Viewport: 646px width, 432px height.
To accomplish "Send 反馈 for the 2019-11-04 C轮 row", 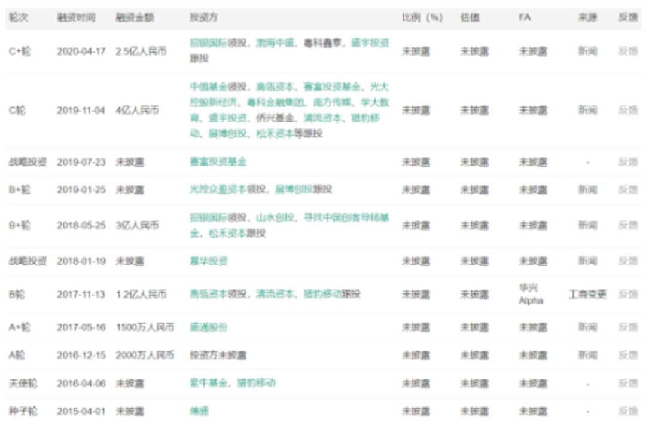I will click(x=628, y=111).
